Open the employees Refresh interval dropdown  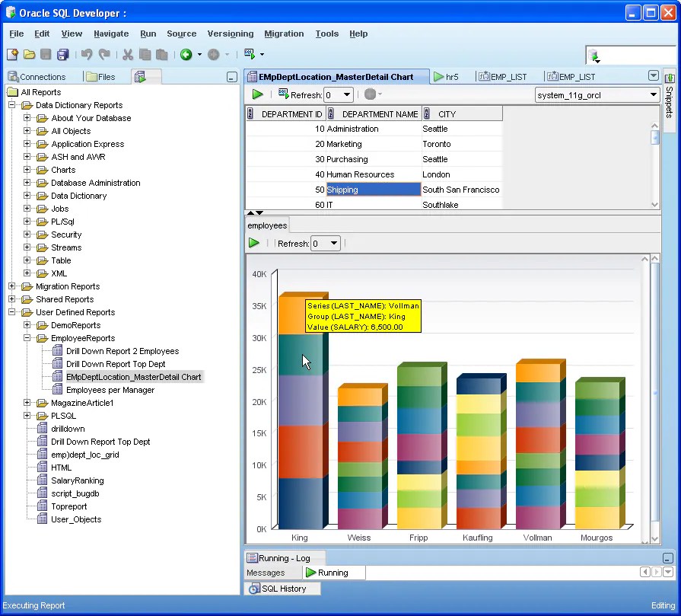click(x=333, y=244)
